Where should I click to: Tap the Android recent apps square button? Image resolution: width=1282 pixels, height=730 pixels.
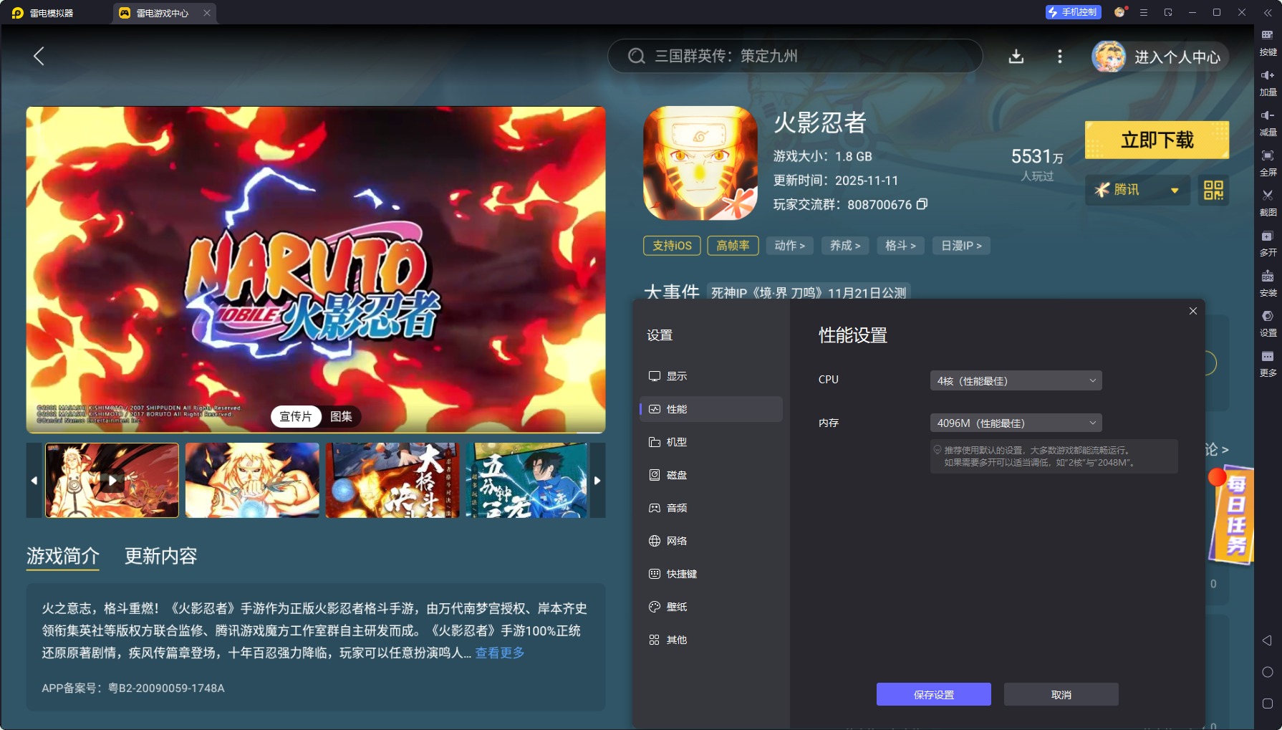[x=1267, y=703]
